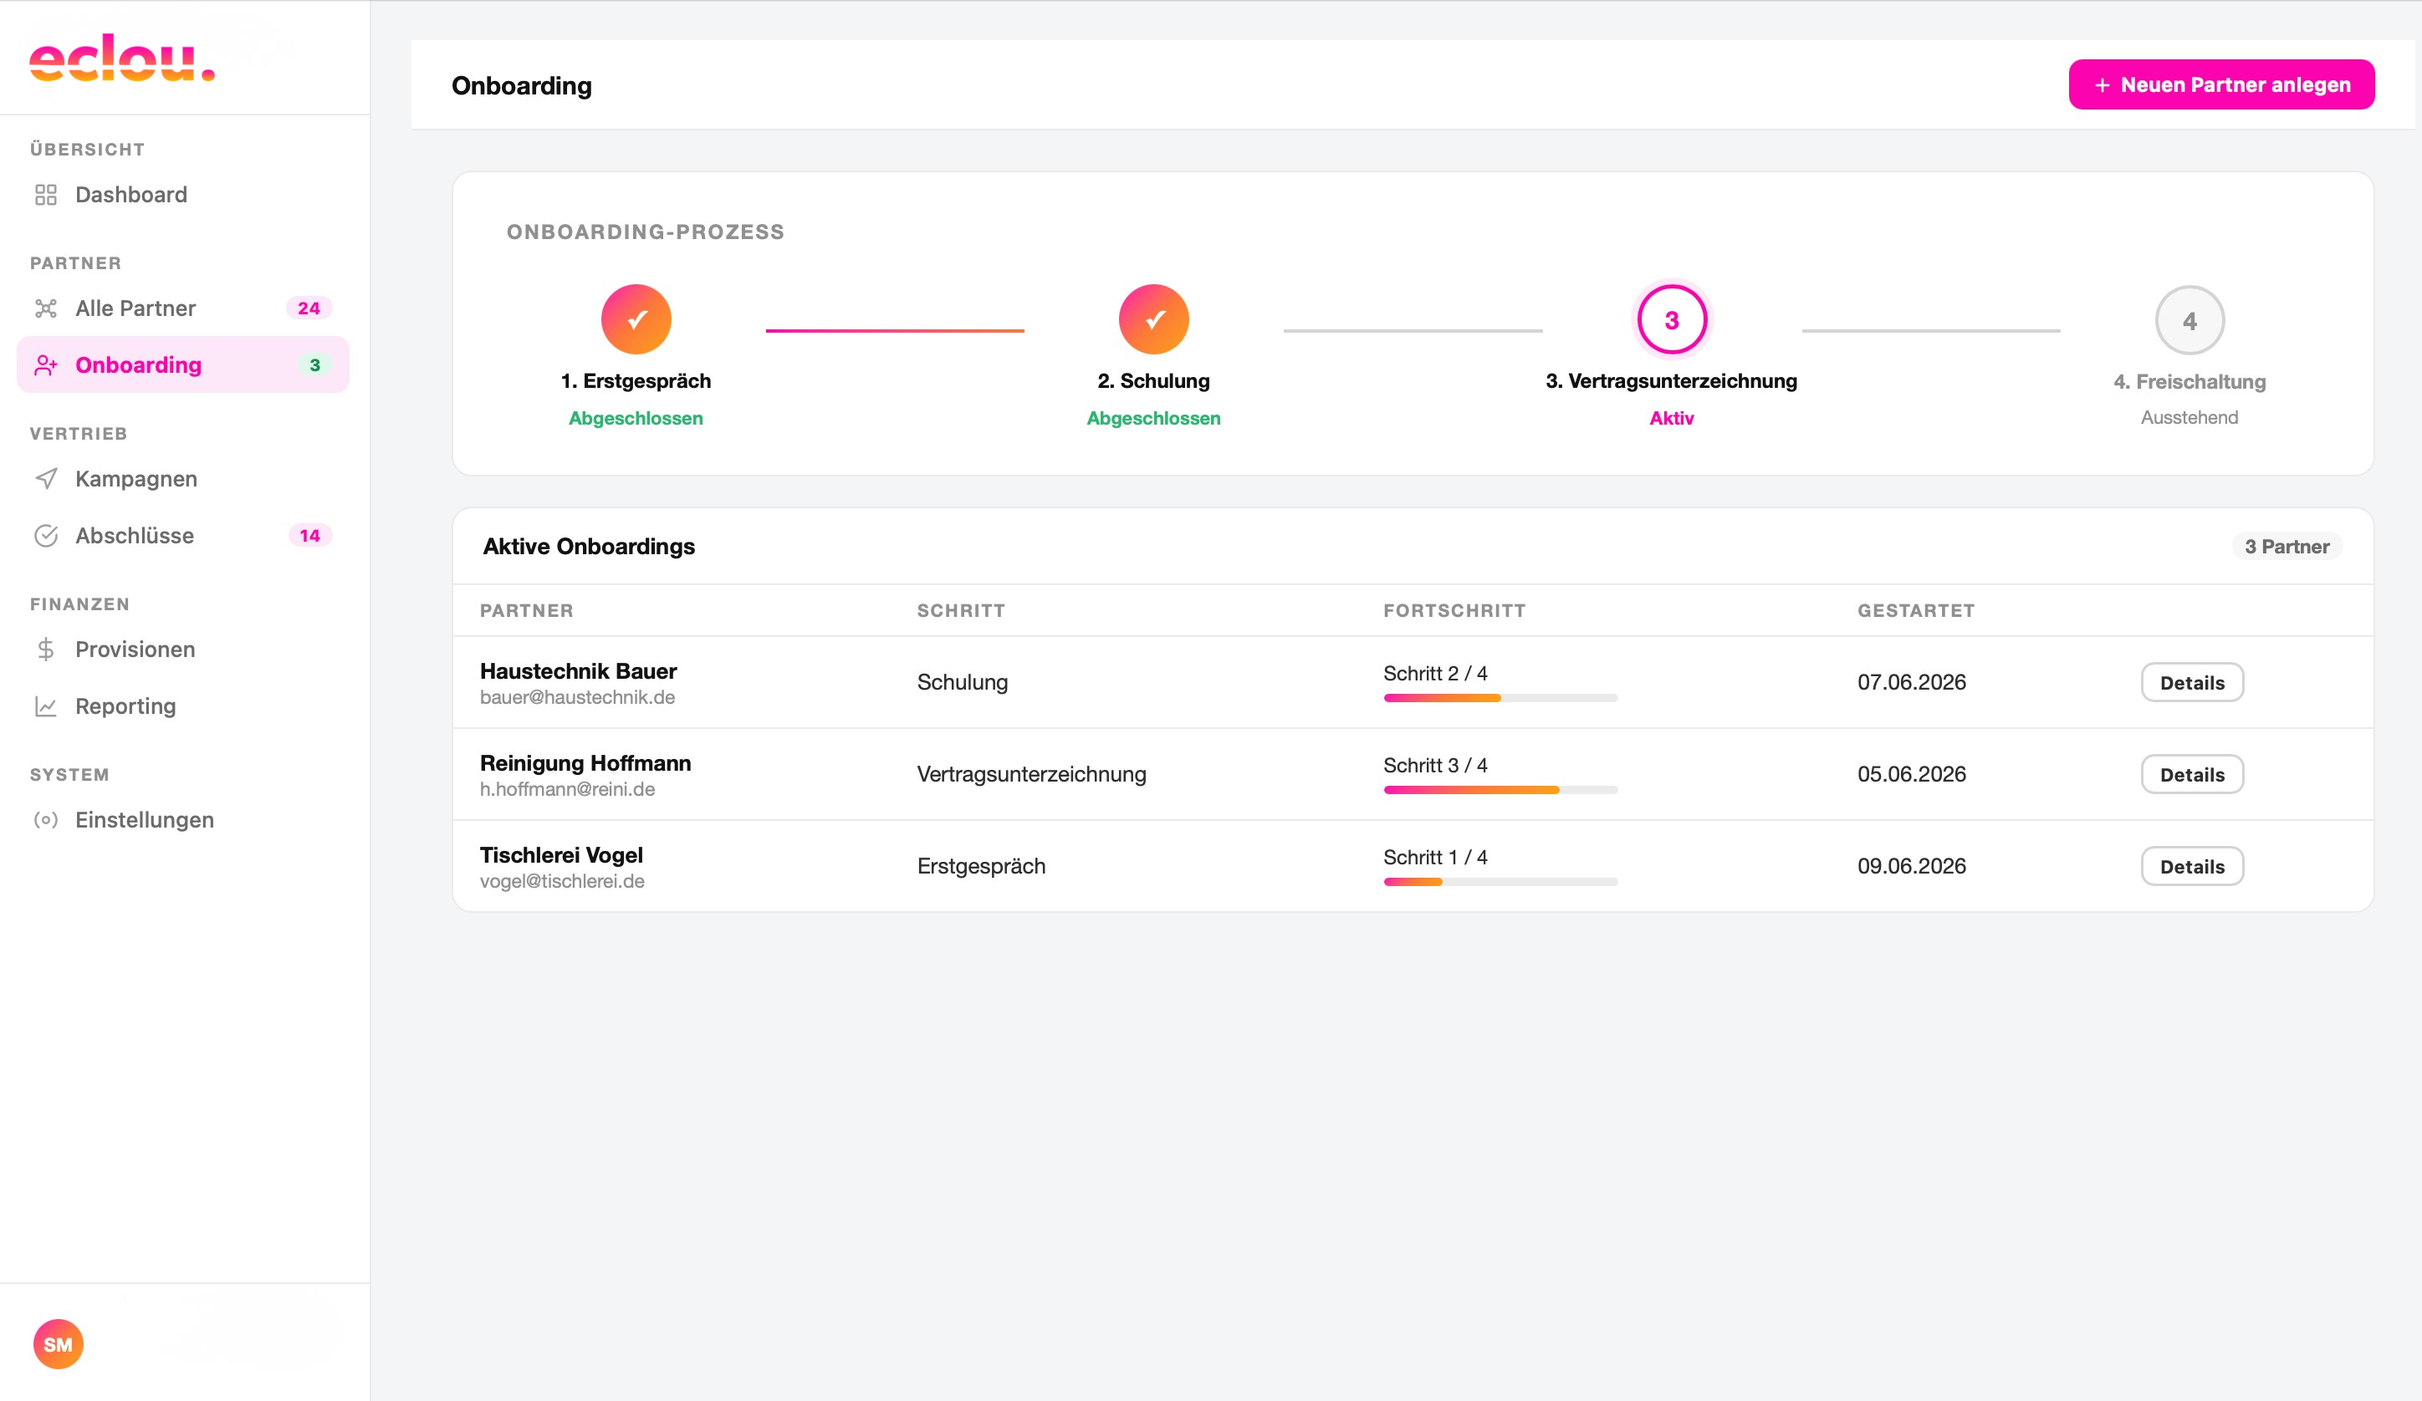Open Details for Tischlerei Vogel
This screenshot has height=1401, width=2422.
2191,866
